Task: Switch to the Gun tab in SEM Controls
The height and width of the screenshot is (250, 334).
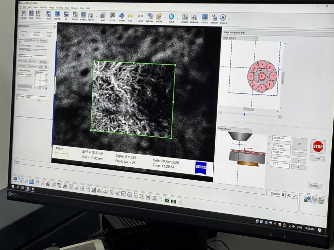Action: click(23, 35)
